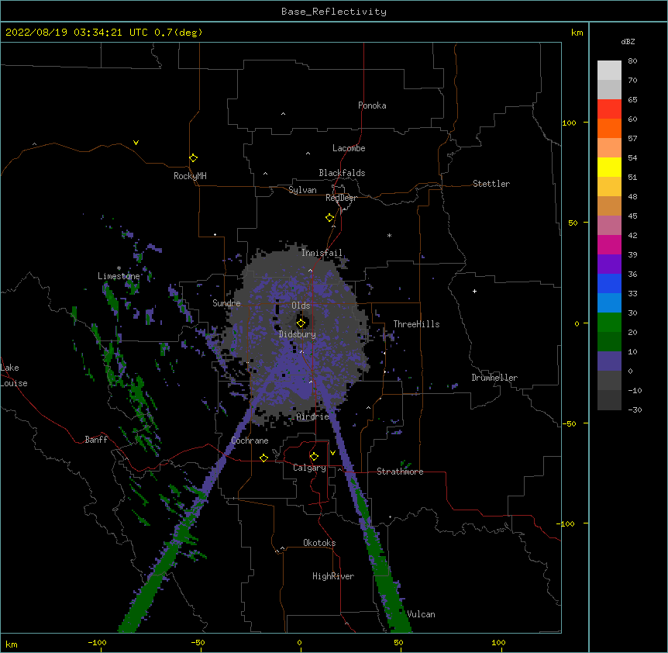The height and width of the screenshot is (653, 668).
Task: Click the Base_Reflectivity title text
Action: 334,12
